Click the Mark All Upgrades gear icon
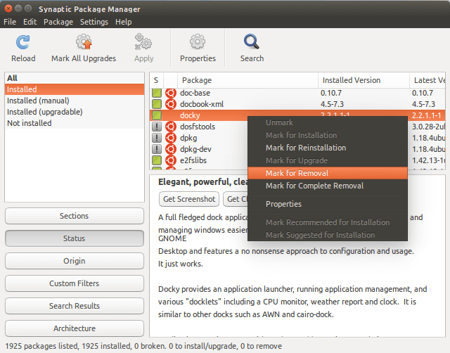The height and width of the screenshot is (353, 450). pos(84,42)
